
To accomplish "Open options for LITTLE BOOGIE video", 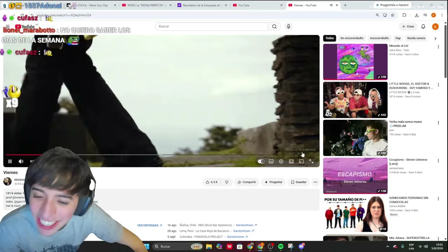I will point(438,85).
